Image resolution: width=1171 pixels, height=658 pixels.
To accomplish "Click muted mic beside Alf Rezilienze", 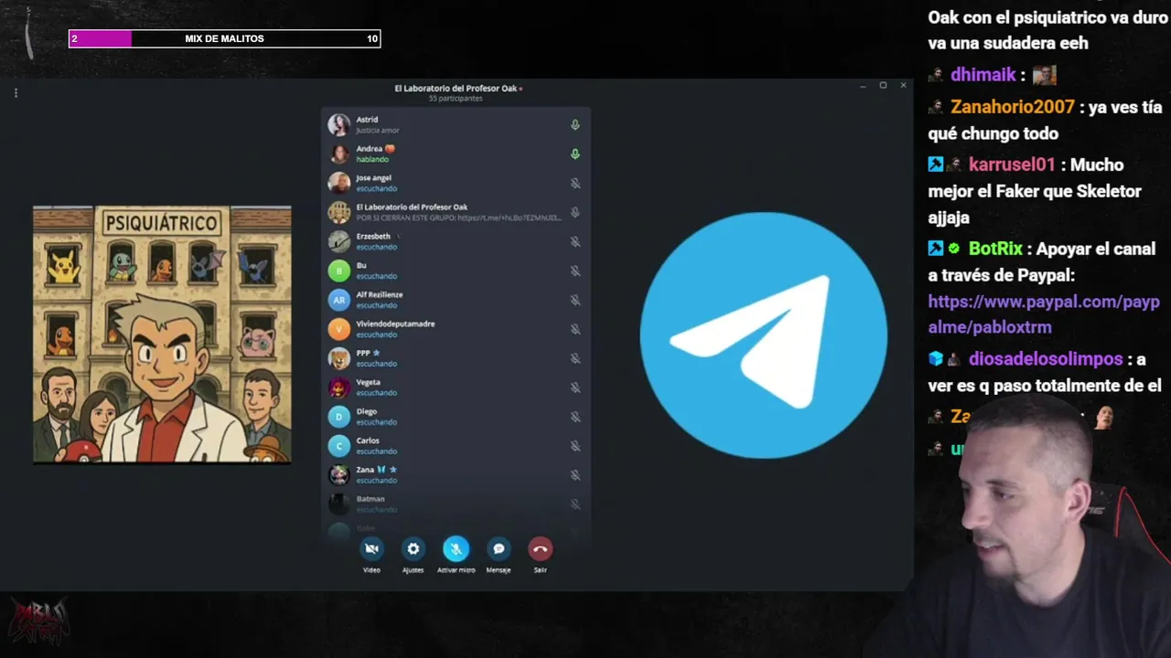I will (x=575, y=301).
